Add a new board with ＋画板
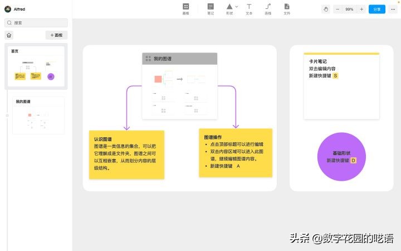 [x=56, y=35]
